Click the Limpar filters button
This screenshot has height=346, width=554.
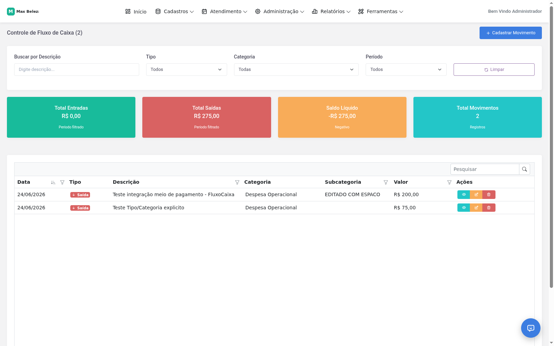pos(494,70)
